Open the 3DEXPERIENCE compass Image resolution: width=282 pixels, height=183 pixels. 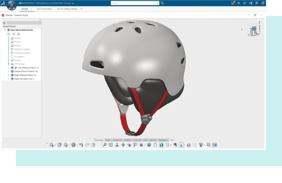coord(11,5)
